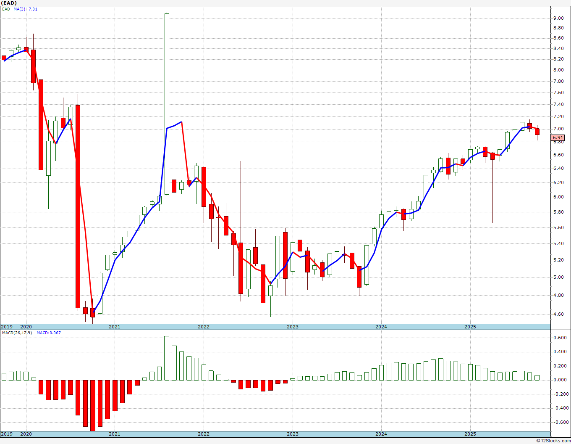Click the positive "0.200" MACD axis label

click(x=560, y=366)
